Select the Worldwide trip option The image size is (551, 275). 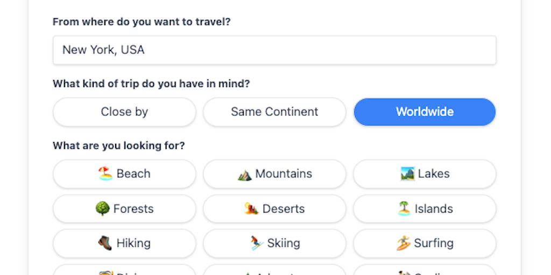click(x=425, y=112)
